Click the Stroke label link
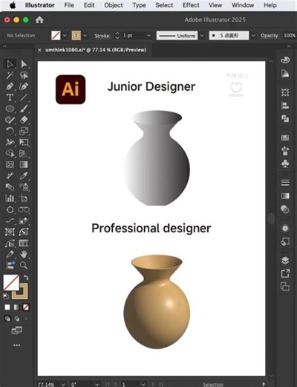 102,36
